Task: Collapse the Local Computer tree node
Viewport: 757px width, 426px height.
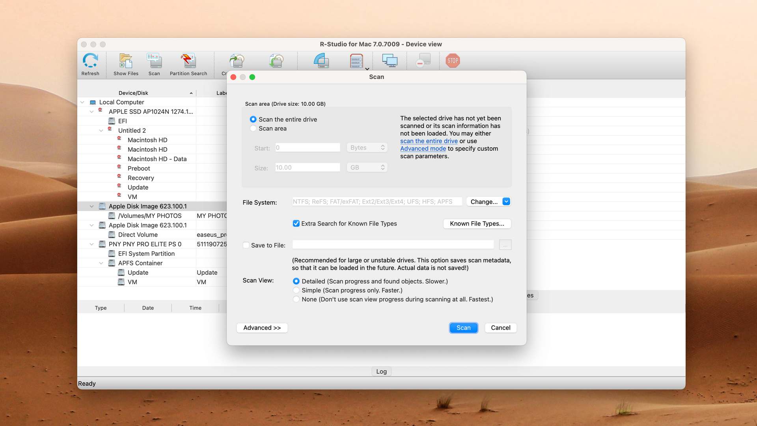Action: 82,102
